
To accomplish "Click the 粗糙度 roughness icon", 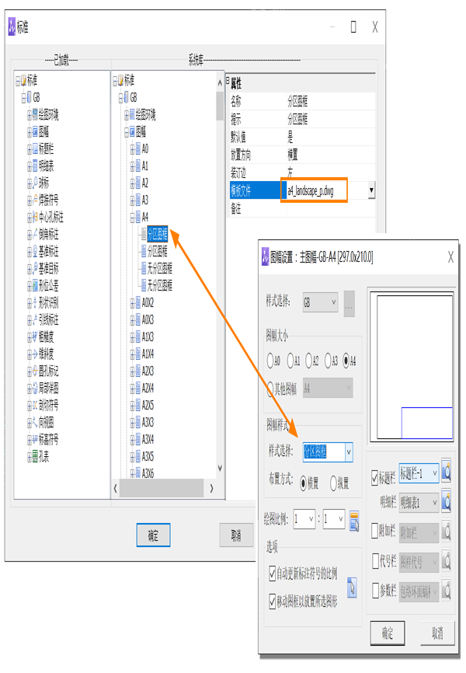I will pos(35,337).
